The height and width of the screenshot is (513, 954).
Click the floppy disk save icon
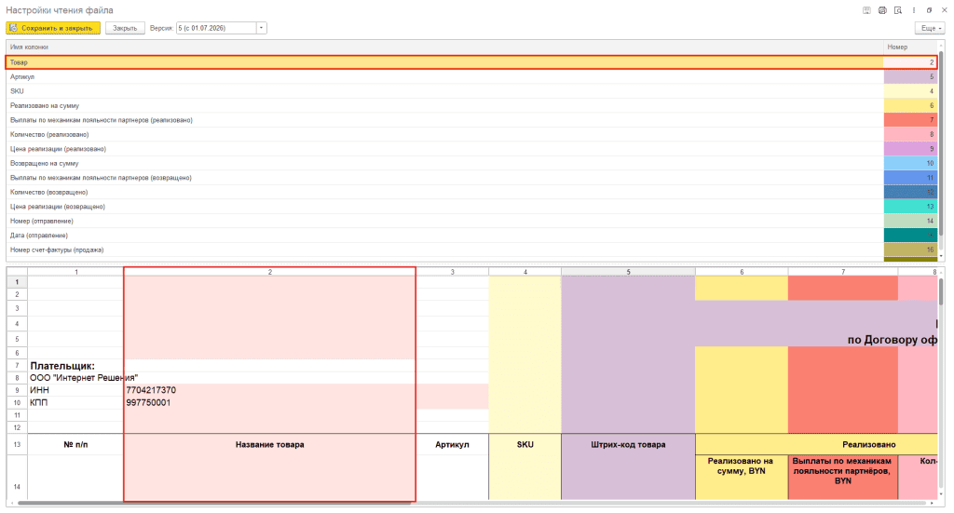(x=866, y=10)
